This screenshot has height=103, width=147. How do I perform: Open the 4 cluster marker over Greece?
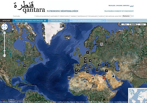[x=97, y=70]
